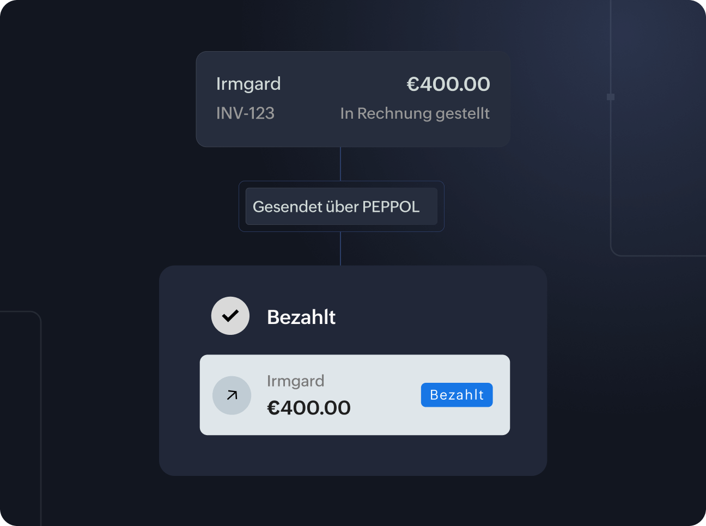
Task: Click the INV-123 invoice number
Action: [x=245, y=113]
